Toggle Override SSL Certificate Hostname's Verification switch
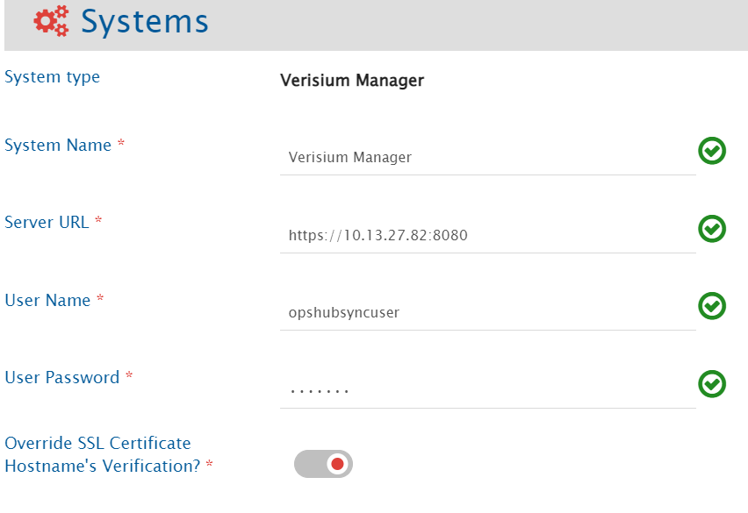The width and height of the screenshot is (748, 513). (323, 464)
